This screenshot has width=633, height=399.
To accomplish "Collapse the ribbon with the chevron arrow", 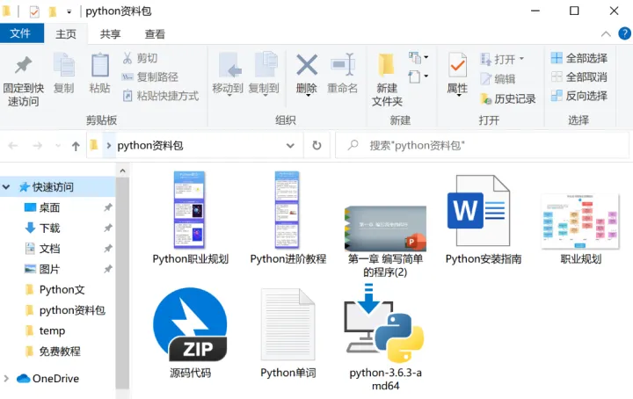I will (x=606, y=34).
